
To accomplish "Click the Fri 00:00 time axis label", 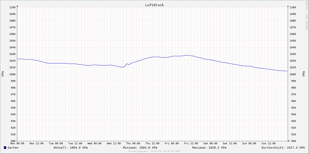I will [x=172, y=143].
